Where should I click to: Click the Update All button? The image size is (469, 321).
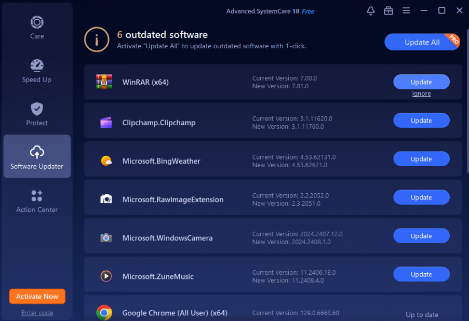(422, 42)
